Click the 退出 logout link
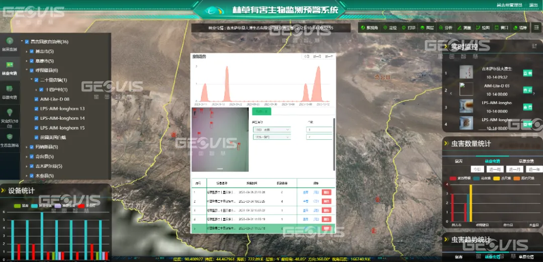This screenshot has height=262, width=543. 533,5
